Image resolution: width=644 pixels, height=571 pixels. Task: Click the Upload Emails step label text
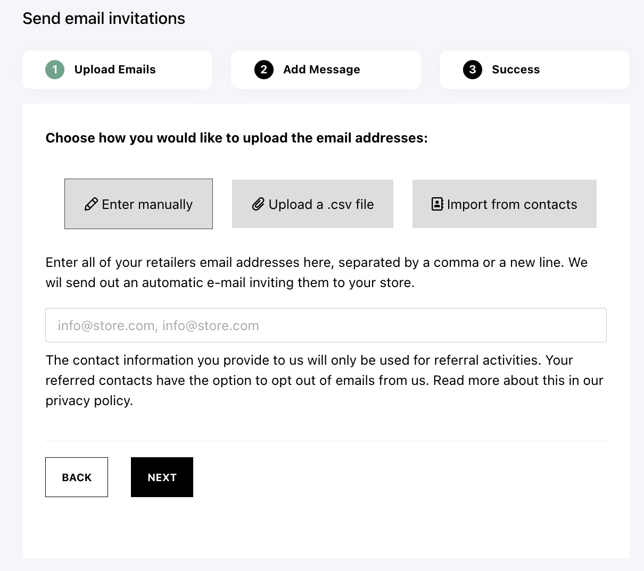coord(115,70)
